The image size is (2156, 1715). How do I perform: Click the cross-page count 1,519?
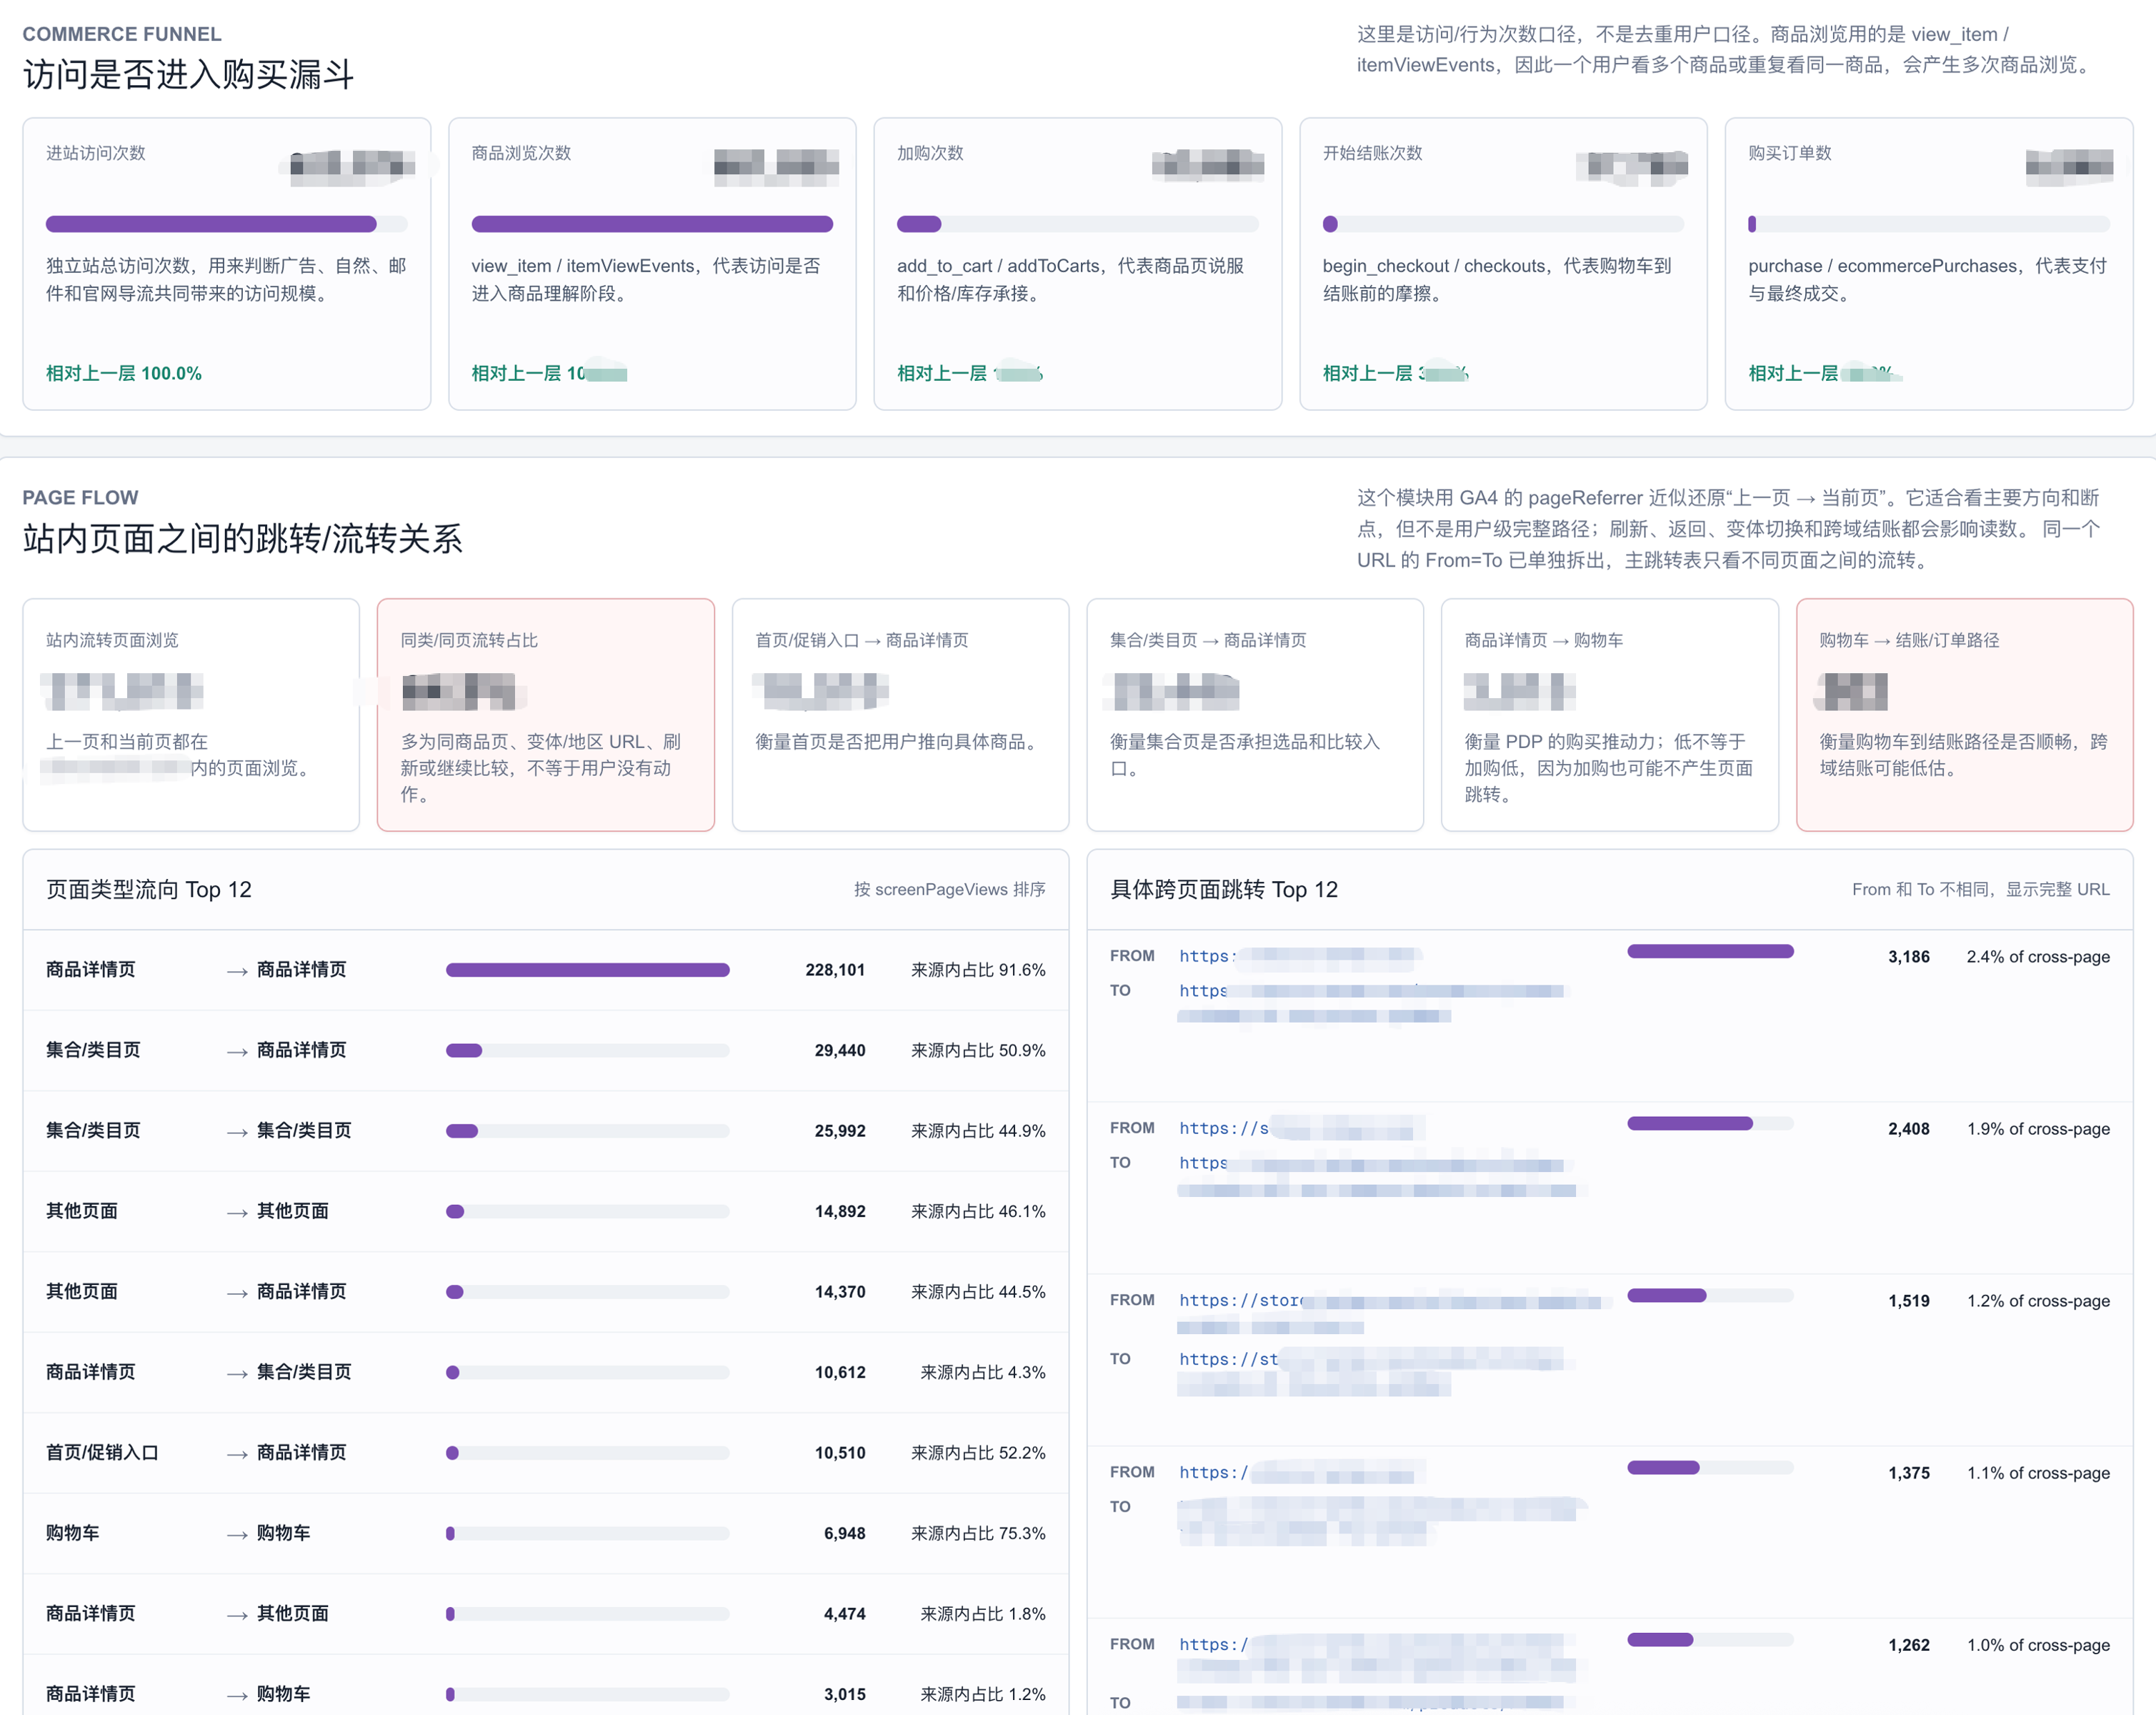[1908, 1301]
